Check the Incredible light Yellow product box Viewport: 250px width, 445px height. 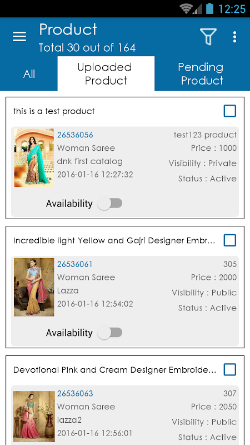230,240
